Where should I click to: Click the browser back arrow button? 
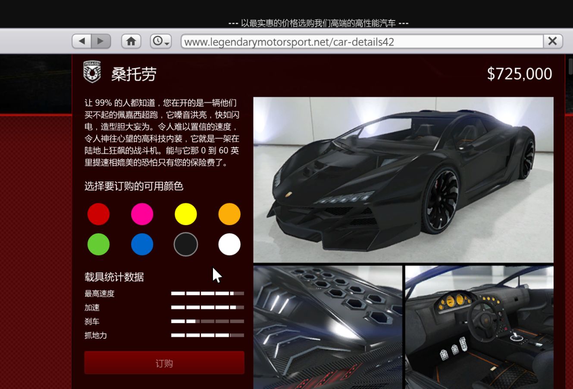point(81,41)
